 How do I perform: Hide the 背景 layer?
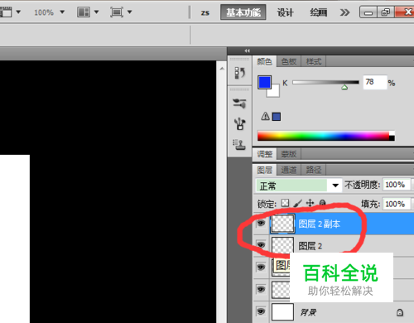point(261,311)
